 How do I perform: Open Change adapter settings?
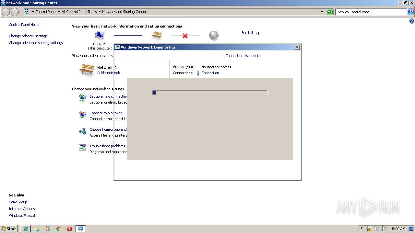coord(28,36)
